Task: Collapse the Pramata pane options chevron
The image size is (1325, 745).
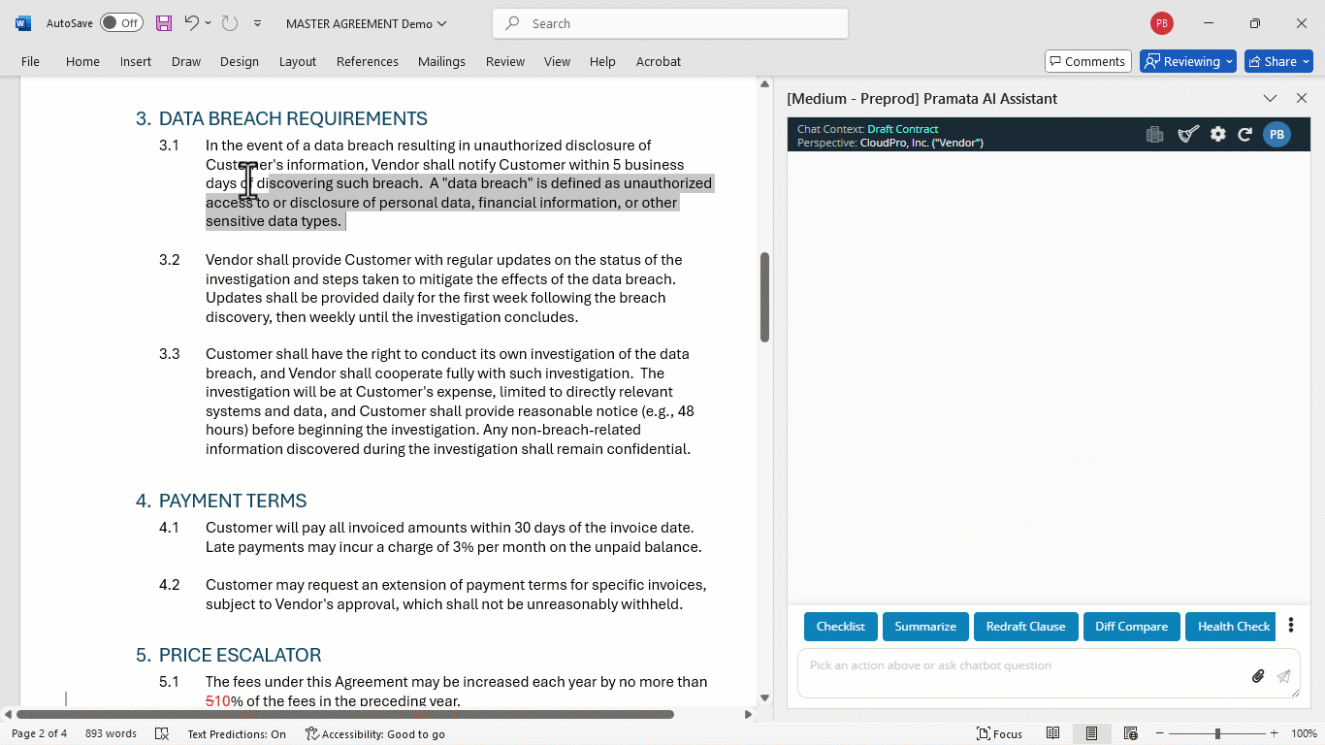Action: point(1270,98)
